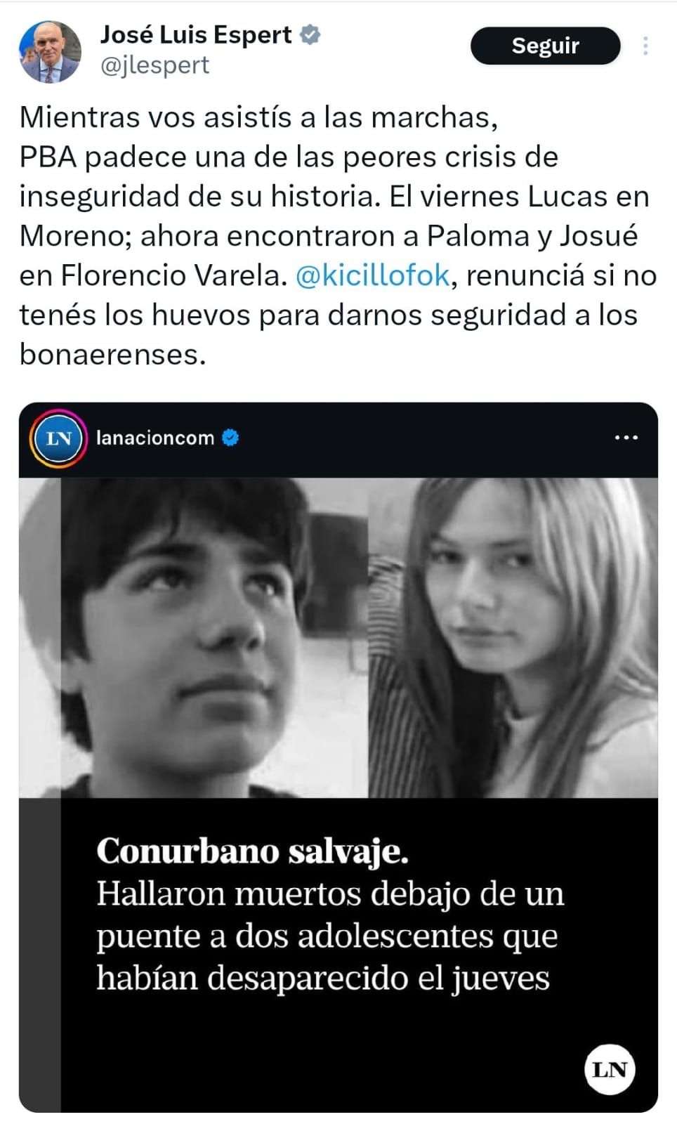Click the dark header bar of the embedded post
677x1124 pixels.
(x=338, y=440)
